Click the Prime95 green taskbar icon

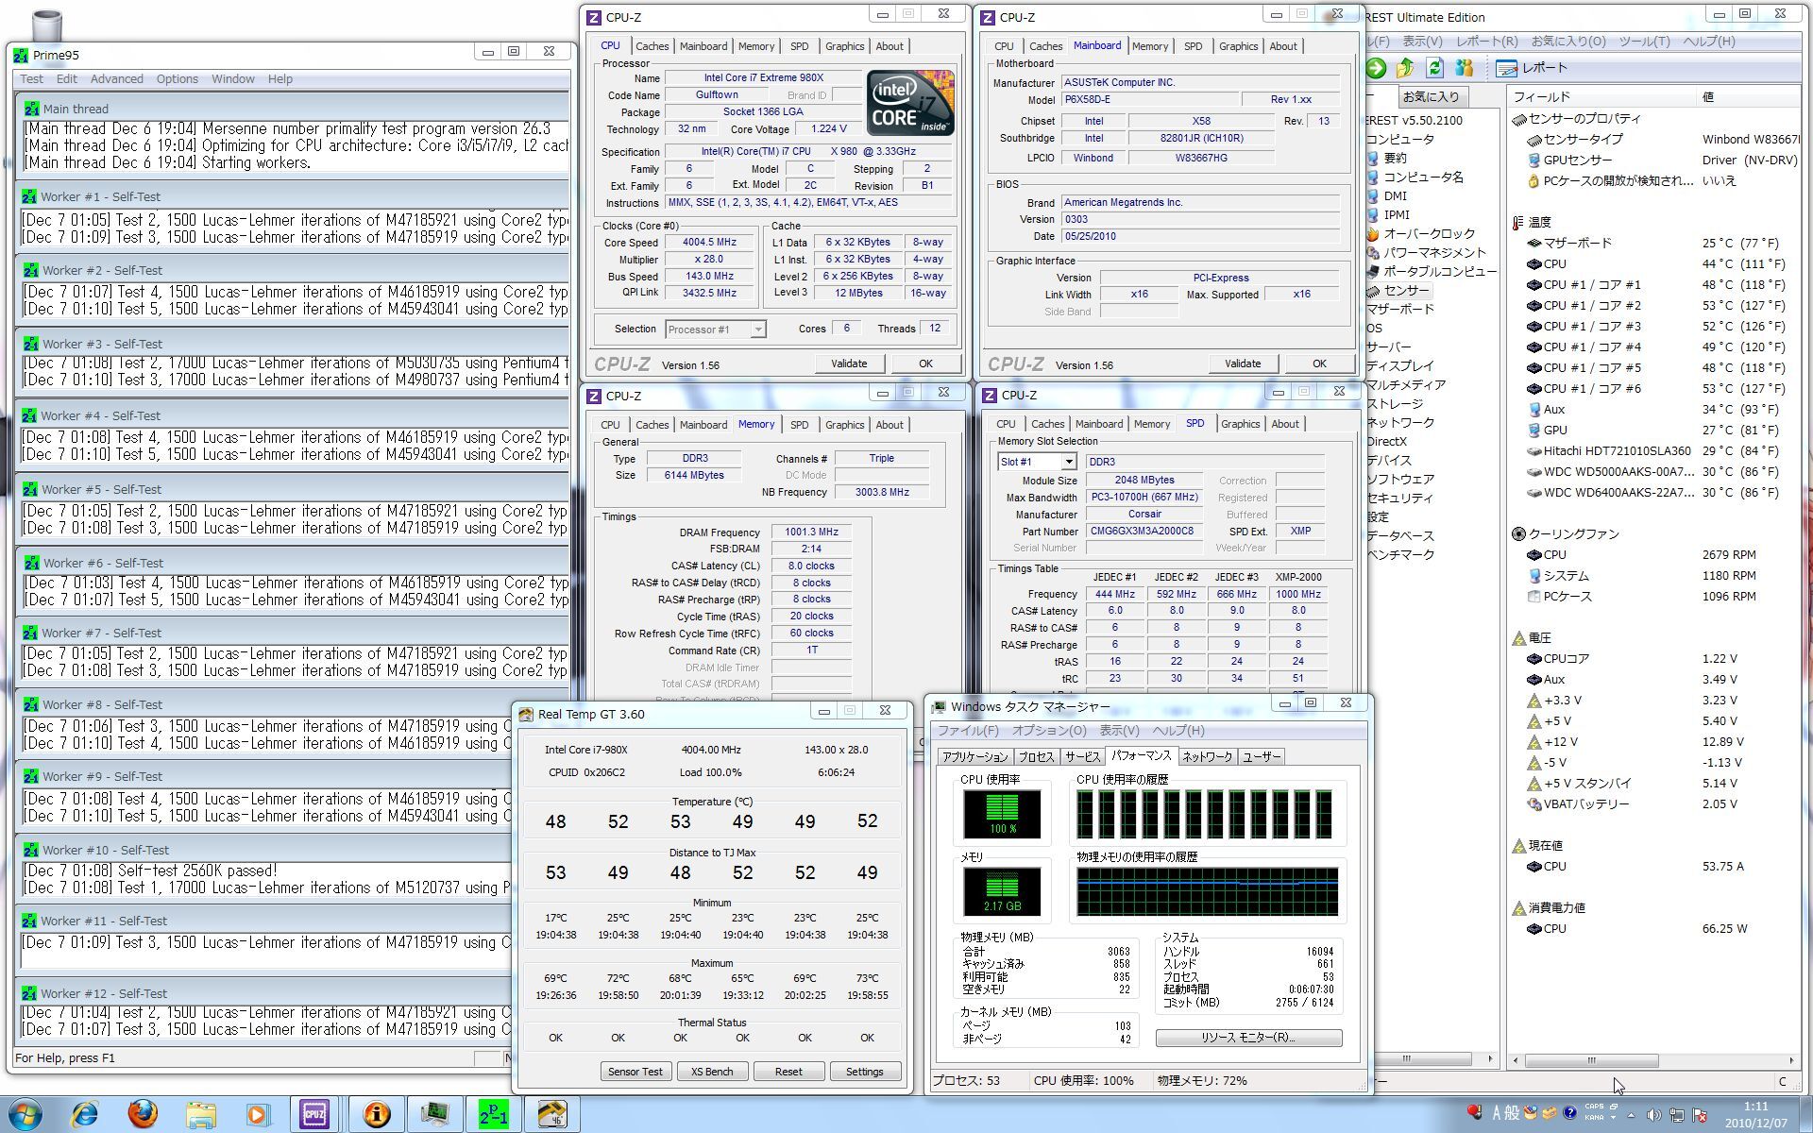coord(493,1114)
